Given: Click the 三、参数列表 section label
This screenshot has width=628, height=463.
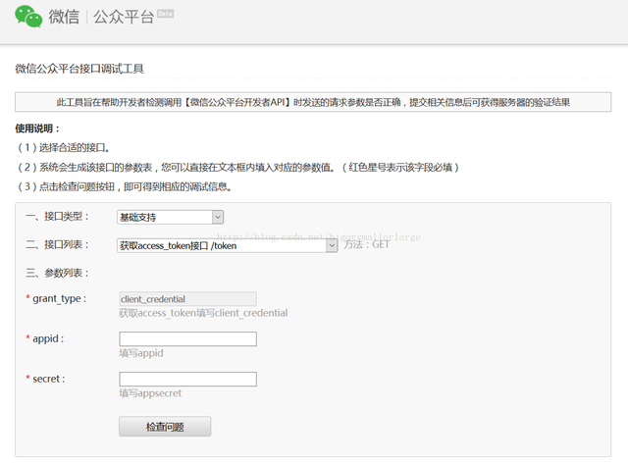Looking at the screenshot, I should pos(57,273).
